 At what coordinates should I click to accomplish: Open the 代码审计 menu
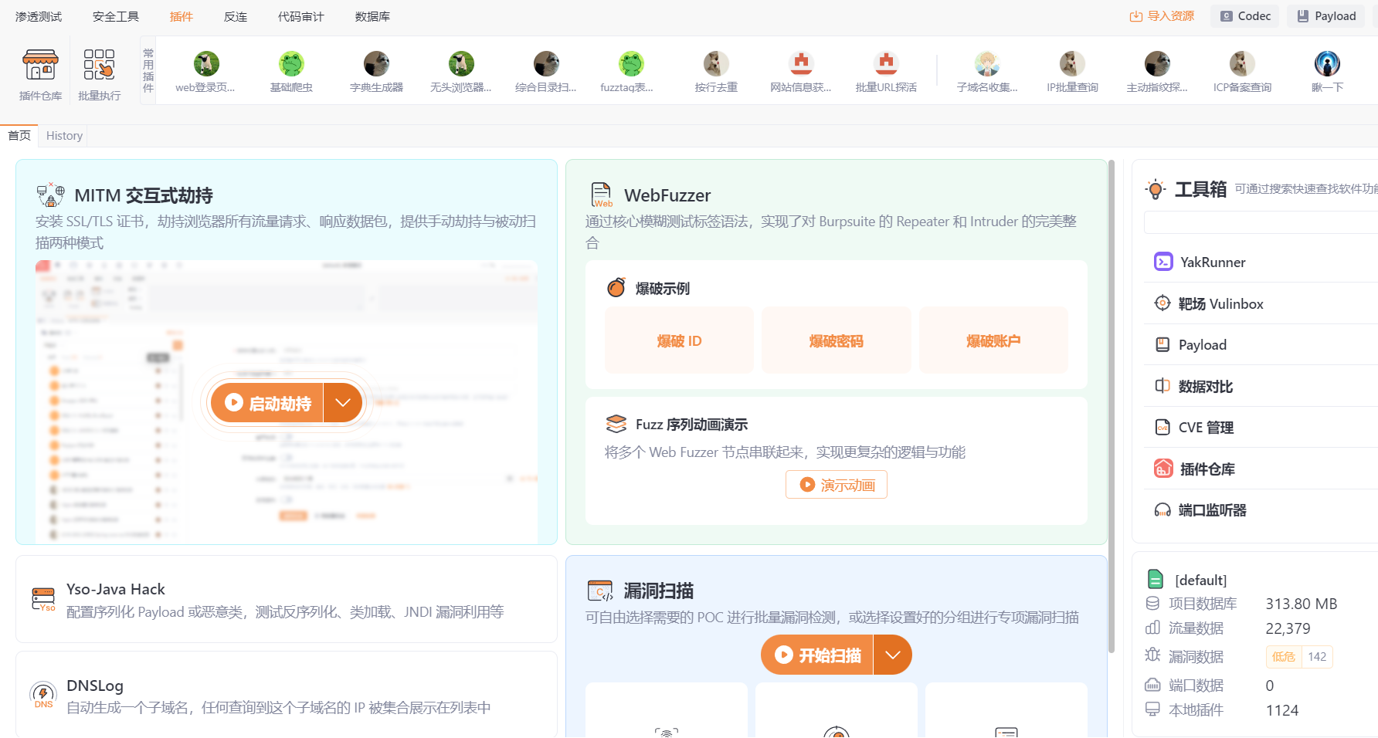[x=300, y=15]
